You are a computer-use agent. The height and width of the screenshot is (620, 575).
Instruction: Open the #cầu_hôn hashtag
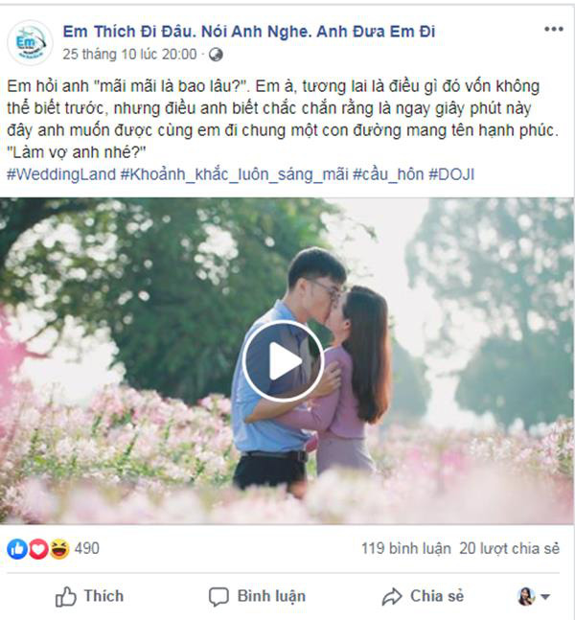click(x=388, y=174)
